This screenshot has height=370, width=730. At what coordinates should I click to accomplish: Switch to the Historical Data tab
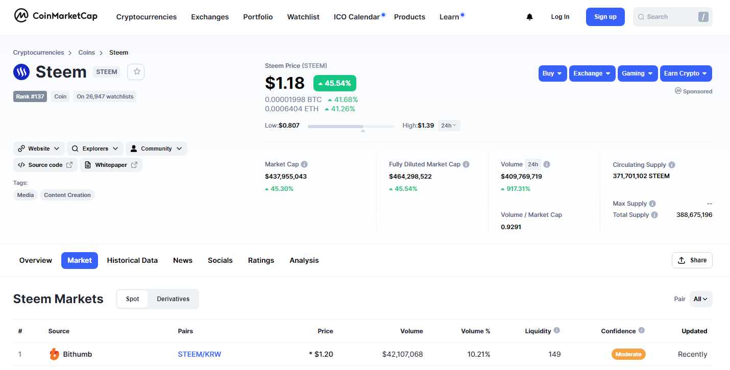click(132, 260)
